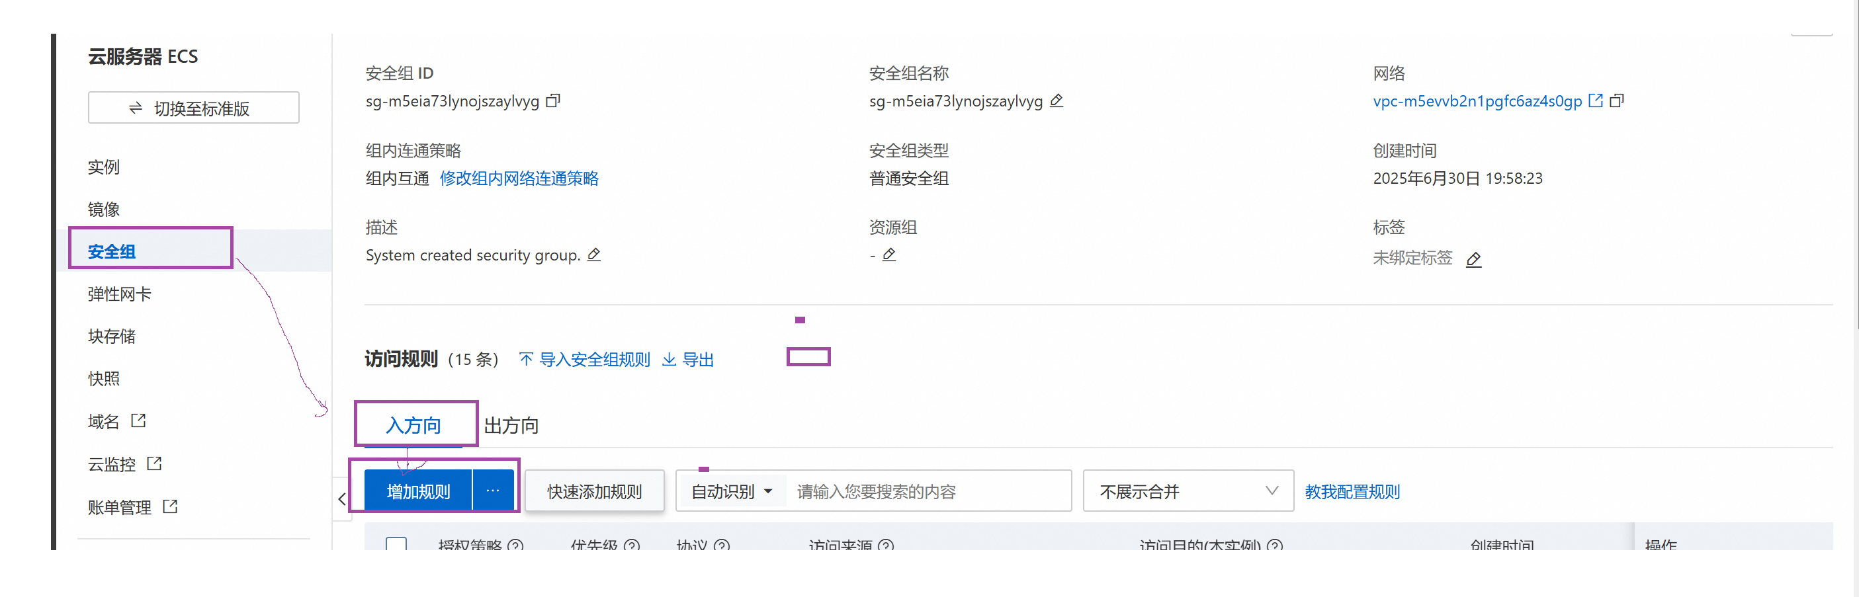The image size is (1859, 597).
Task: Focus the rule search input field
Action: pos(929,492)
